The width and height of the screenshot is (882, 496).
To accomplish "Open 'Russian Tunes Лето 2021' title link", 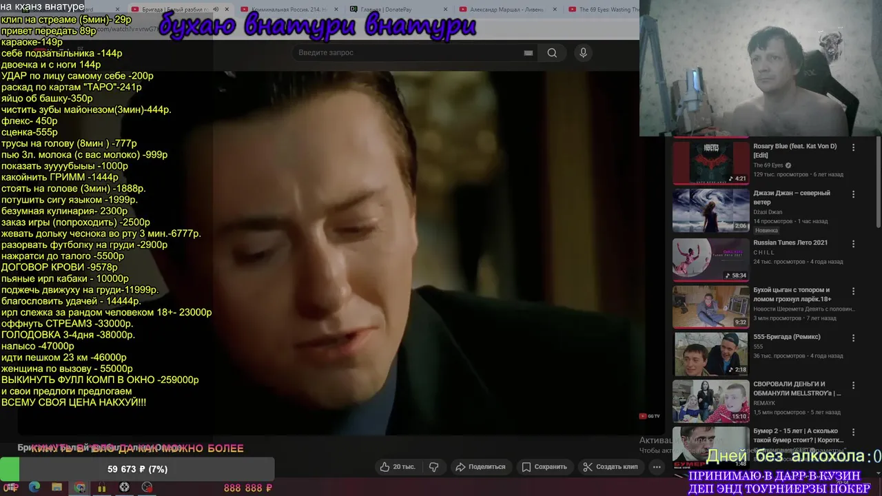I will coord(790,242).
